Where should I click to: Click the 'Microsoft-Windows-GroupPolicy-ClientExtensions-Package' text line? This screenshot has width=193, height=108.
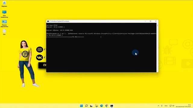click(101, 34)
